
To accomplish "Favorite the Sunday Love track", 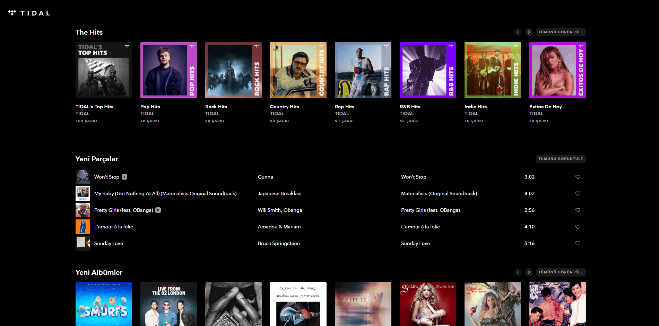I will [578, 243].
